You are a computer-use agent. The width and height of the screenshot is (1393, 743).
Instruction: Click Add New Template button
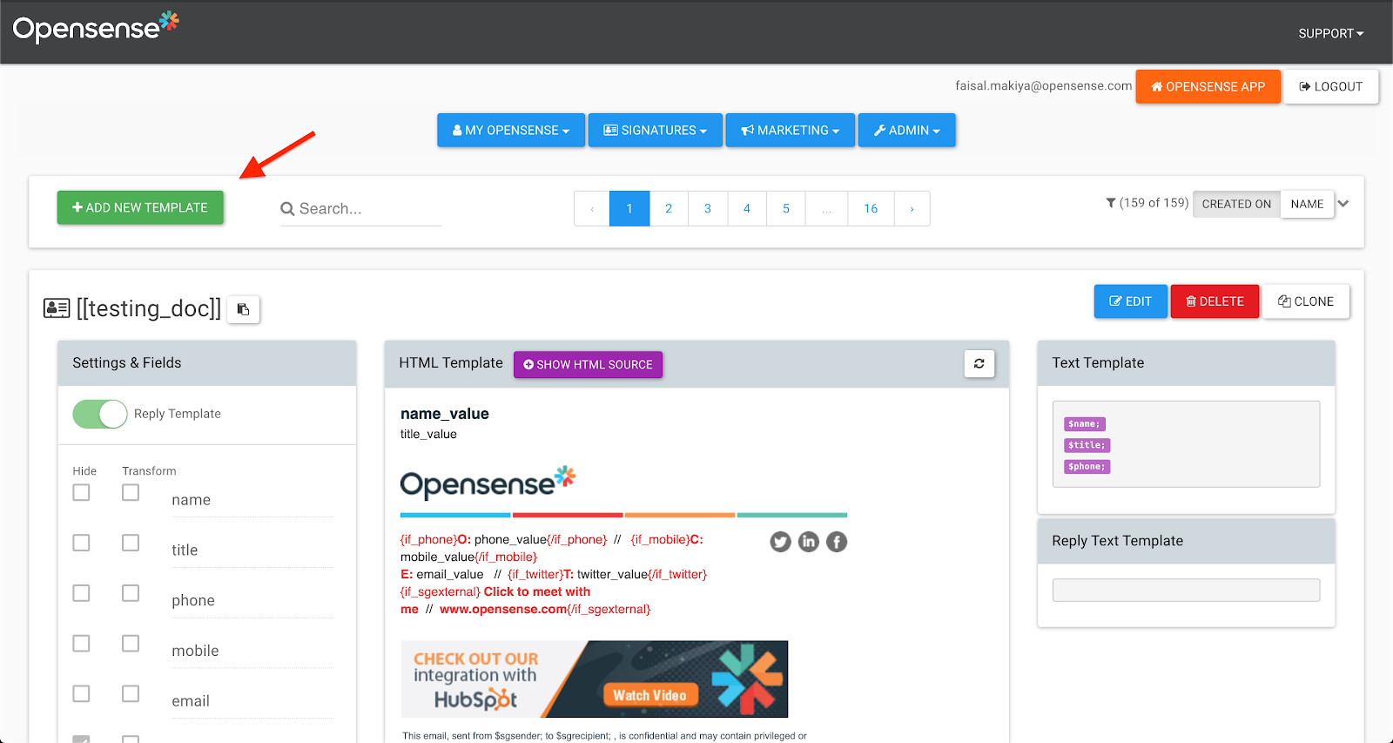(140, 208)
